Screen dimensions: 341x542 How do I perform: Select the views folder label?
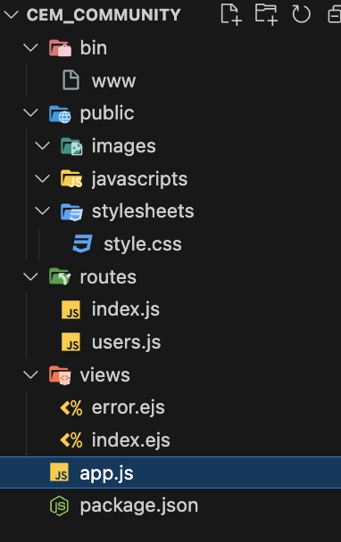[105, 375]
